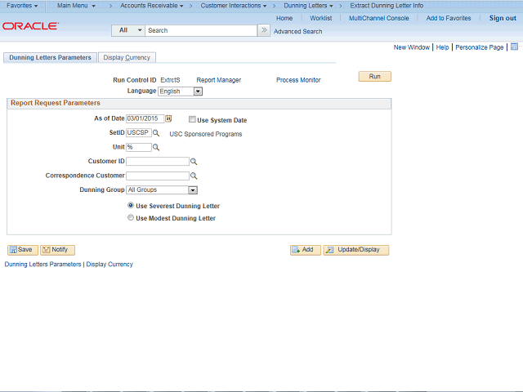Expand Customer Interactions breadcrumb menu

(234, 6)
